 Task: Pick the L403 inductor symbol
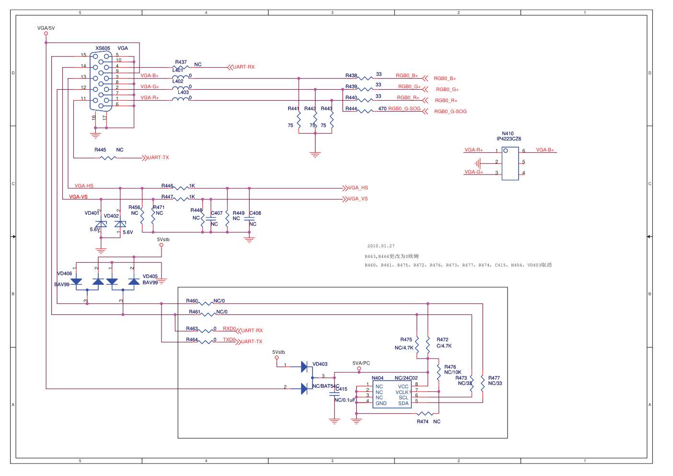tap(180, 99)
